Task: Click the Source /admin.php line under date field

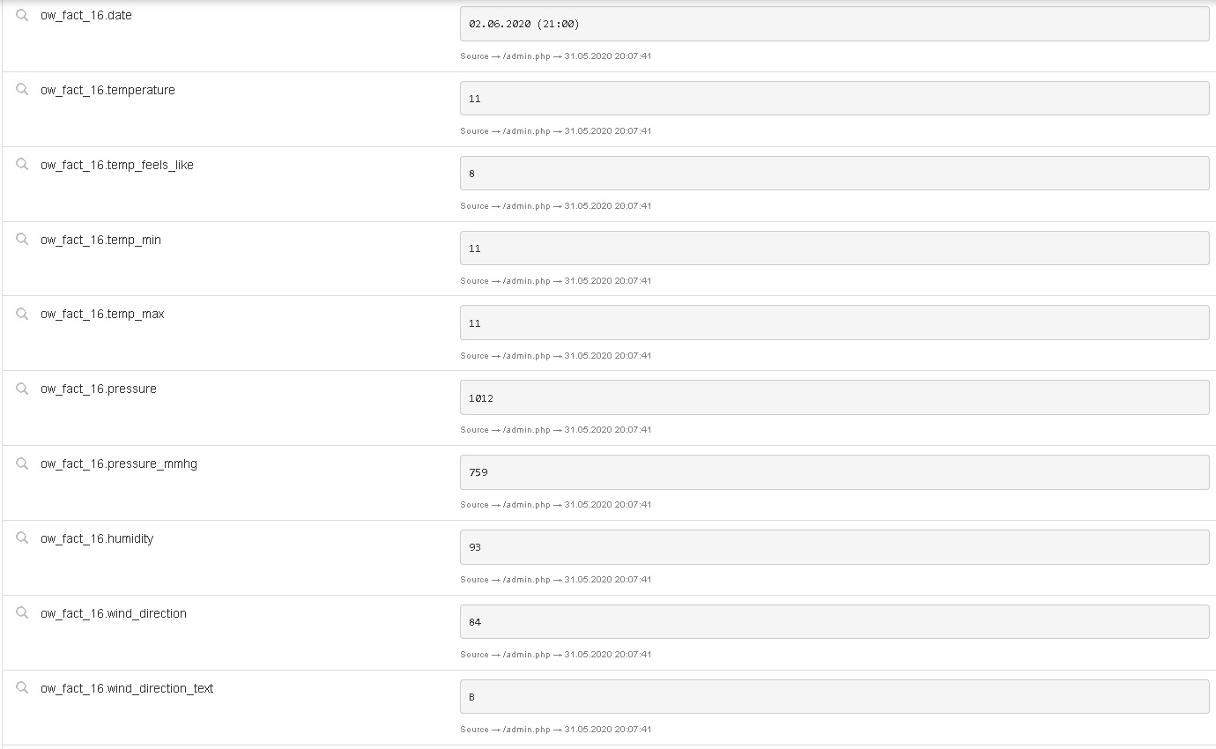Action: [x=555, y=56]
